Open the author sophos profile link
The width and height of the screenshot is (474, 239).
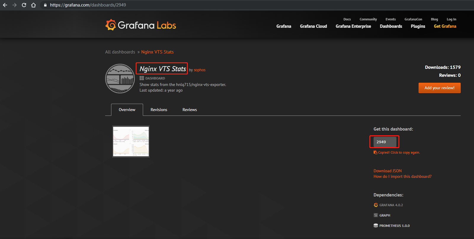click(x=200, y=70)
